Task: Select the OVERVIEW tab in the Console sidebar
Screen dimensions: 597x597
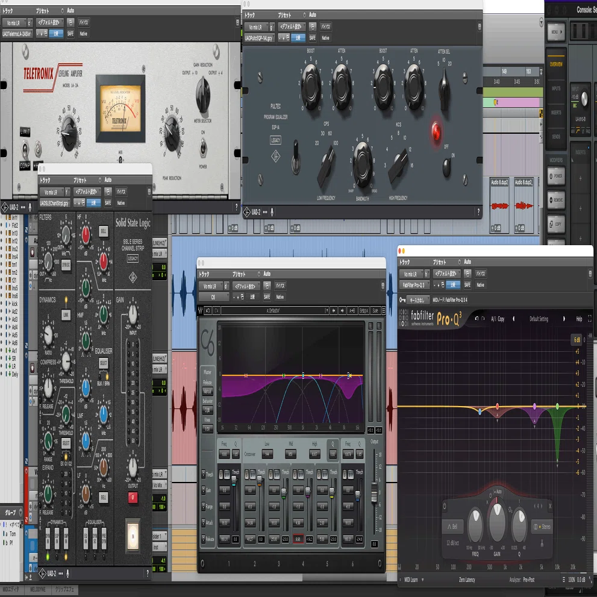Action: 556,64
